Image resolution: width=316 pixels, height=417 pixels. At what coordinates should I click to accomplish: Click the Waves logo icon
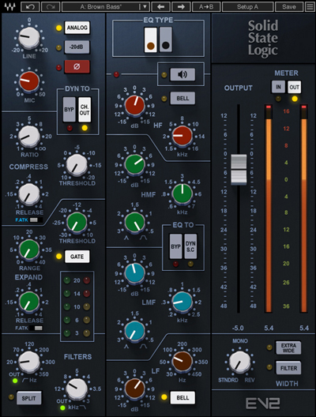(x=9, y=6)
